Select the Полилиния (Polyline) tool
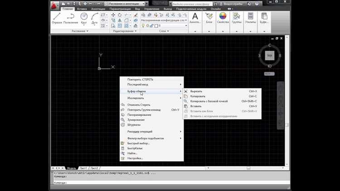This screenshot has height=191, width=340. pyautogui.click(x=70, y=18)
